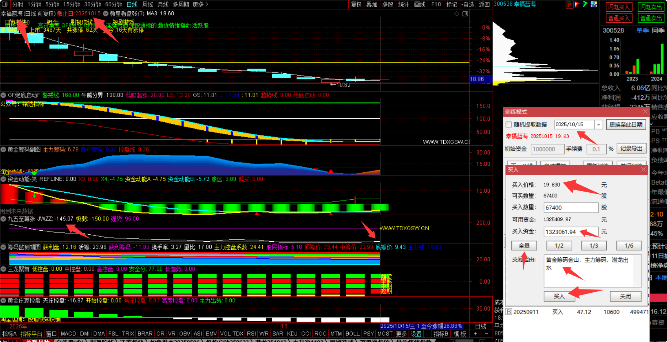Click the 单季 toggle in finance panel

[642, 30]
